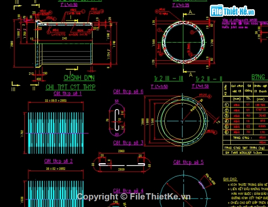The width and height of the screenshot is (268, 207).
Task: Select the 'Cêt th:p sè 3' label
Action: pyautogui.click(x=128, y=143)
